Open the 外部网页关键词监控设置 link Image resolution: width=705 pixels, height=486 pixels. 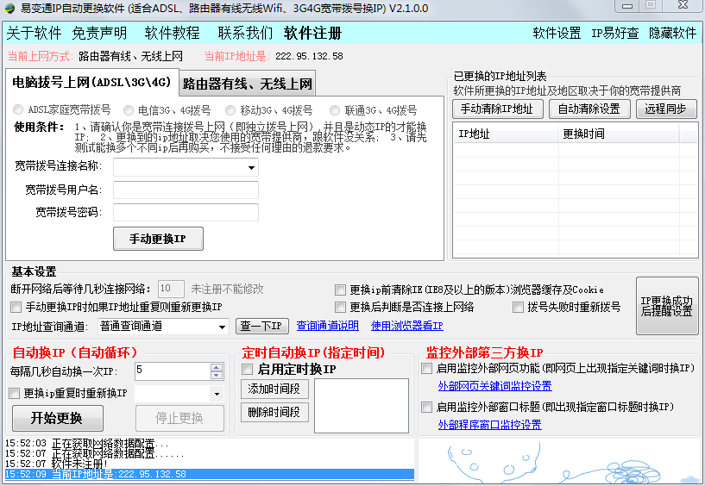(x=495, y=386)
